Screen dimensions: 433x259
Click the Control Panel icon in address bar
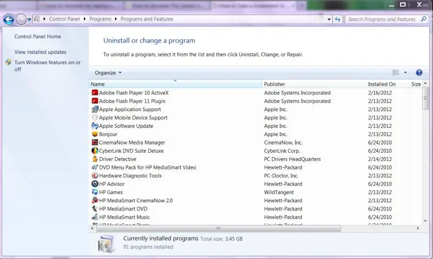point(36,19)
